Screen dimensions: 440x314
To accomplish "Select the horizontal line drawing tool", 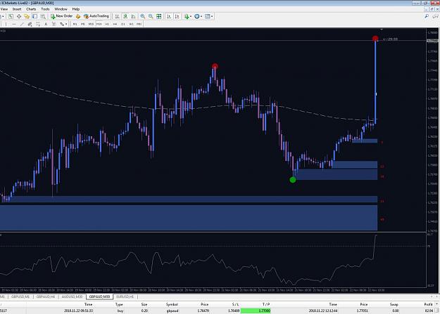I will pos(14,25).
